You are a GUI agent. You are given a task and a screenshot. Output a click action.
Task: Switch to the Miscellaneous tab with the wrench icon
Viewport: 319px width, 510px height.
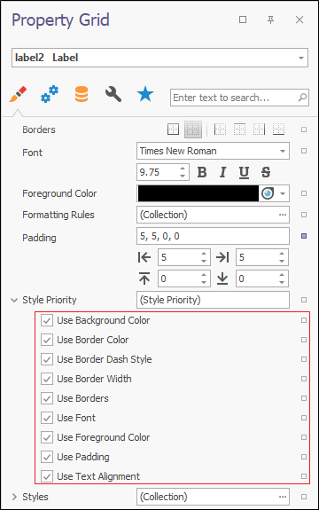pyautogui.click(x=113, y=94)
